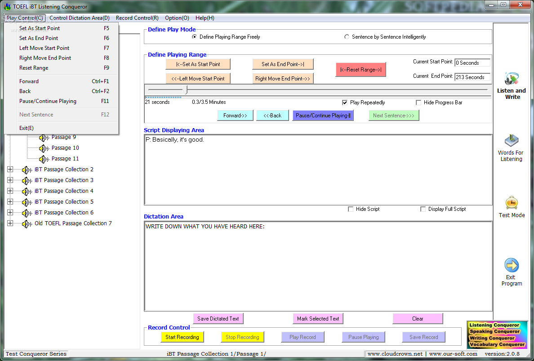This screenshot has height=361, width=534.
Task: Click Right Move End Point-->> button
Action: click(x=283, y=78)
